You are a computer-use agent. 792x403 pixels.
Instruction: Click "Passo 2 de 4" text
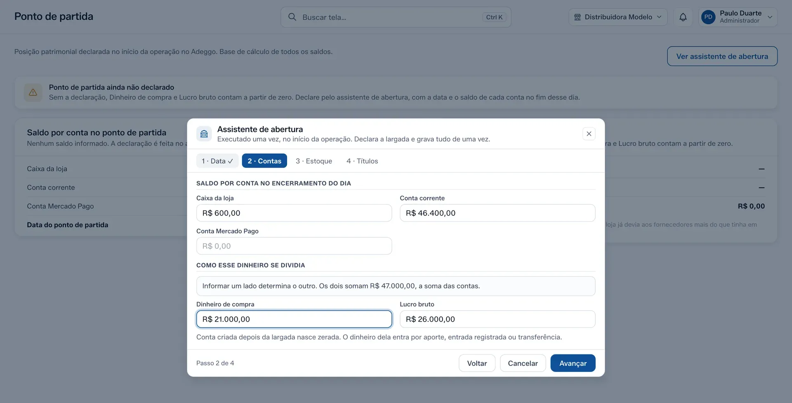tap(215, 363)
